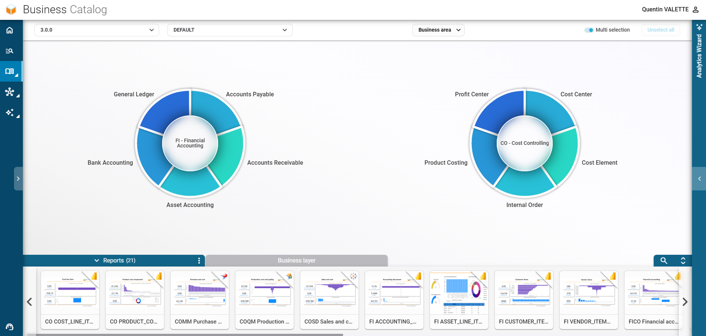Screen dimensions: 706x336
Task: Open the COMM Purchase report thumbnail
Action: point(200,300)
